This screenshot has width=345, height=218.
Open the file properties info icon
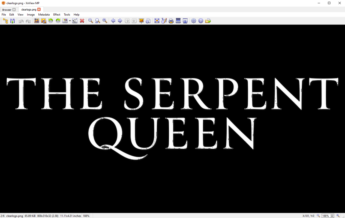(x=148, y=21)
